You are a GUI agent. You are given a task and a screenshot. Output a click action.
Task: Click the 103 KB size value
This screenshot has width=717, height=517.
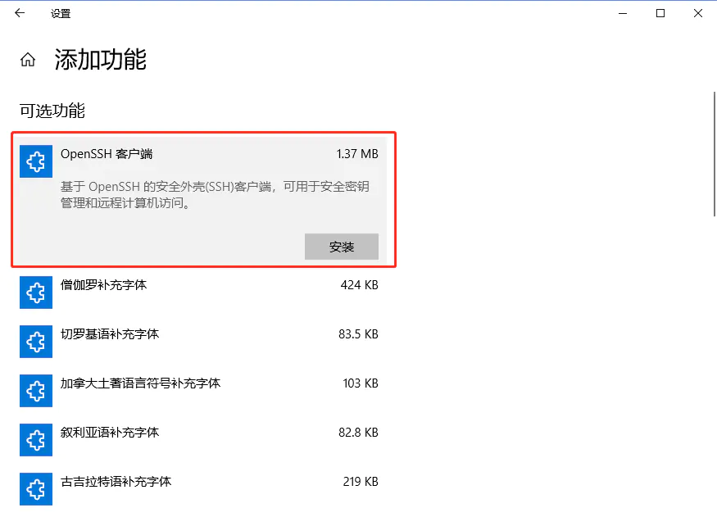coord(361,383)
